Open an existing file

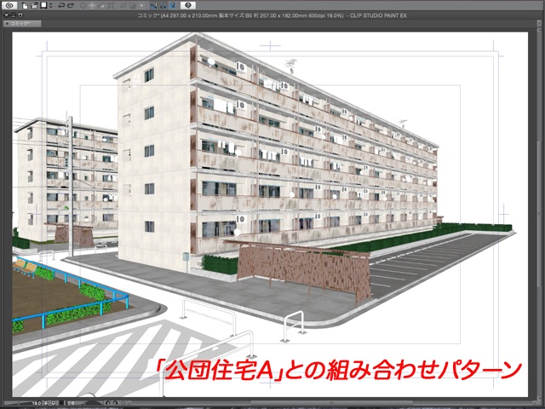pos(34,5)
